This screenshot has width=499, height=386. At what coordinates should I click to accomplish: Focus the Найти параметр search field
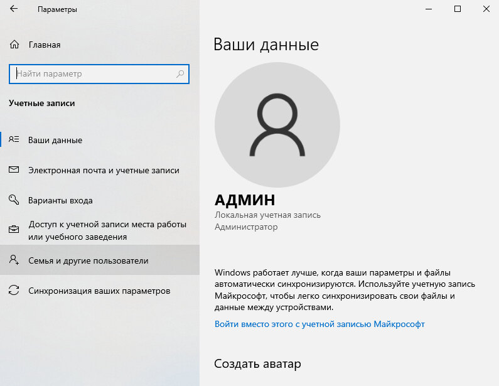click(99, 74)
